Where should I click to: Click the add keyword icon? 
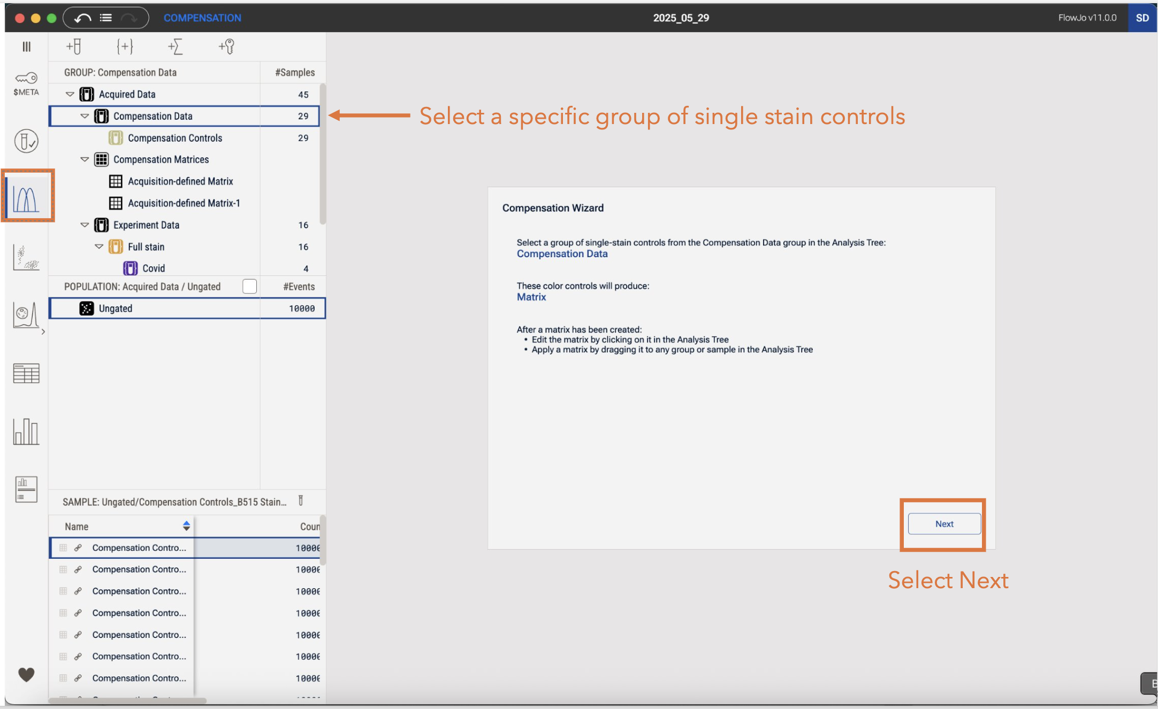[226, 47]
